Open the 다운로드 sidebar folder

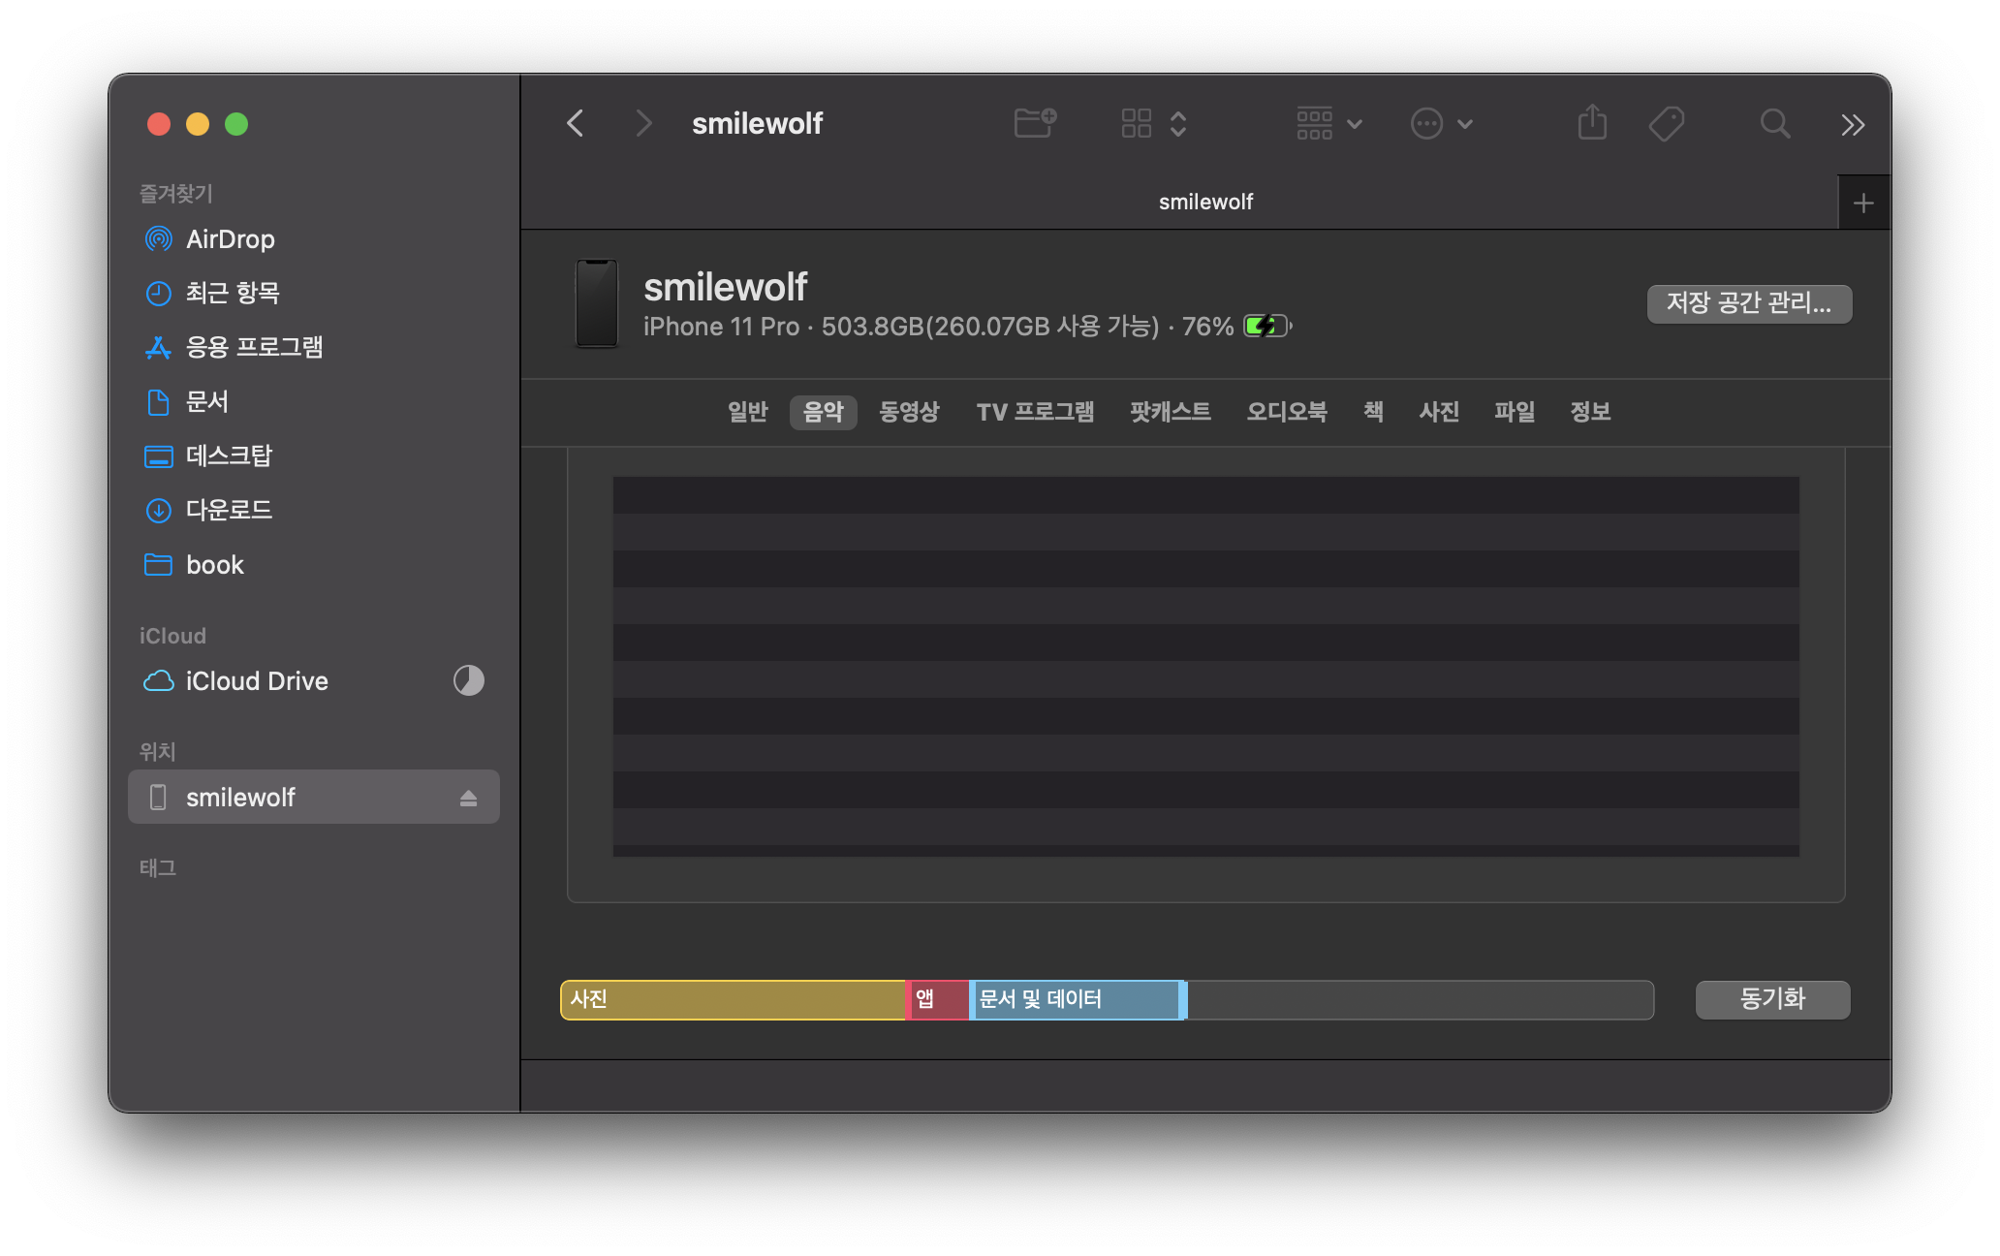[x=229, y=510]
